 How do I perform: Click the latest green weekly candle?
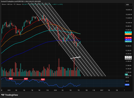pyautogui.click(x=80, y=42)
